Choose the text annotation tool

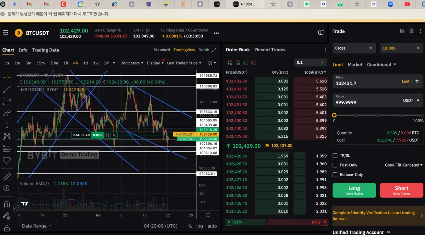7,125
